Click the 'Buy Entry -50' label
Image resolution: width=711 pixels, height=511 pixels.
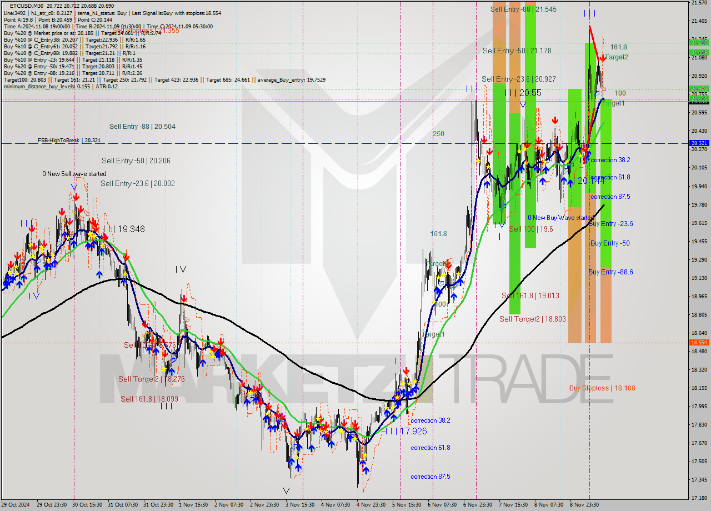pyautogui.click(x=610, y=243)
